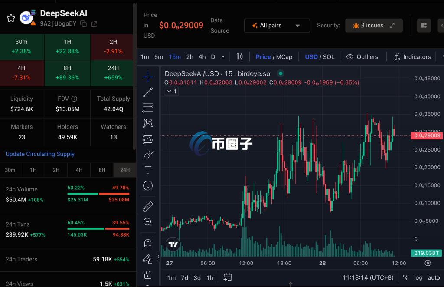Open the emoji icons tool
The width and height of the screenshot is (444, 287).
(148, 185)
